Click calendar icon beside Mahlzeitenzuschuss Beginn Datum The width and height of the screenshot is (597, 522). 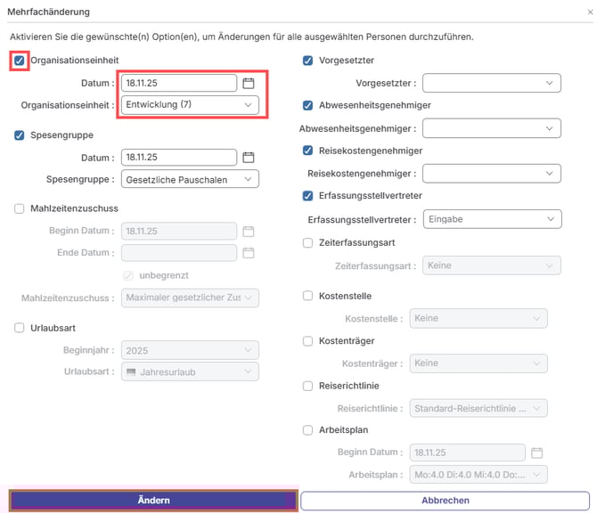pyautogui.click(x=249, y=231)
